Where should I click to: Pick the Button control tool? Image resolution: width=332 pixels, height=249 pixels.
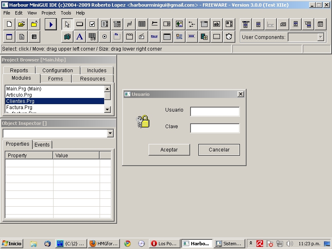pos(80,24)
